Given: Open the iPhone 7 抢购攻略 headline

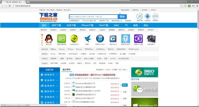Looking at the screenshot, I should coord(95,75).
